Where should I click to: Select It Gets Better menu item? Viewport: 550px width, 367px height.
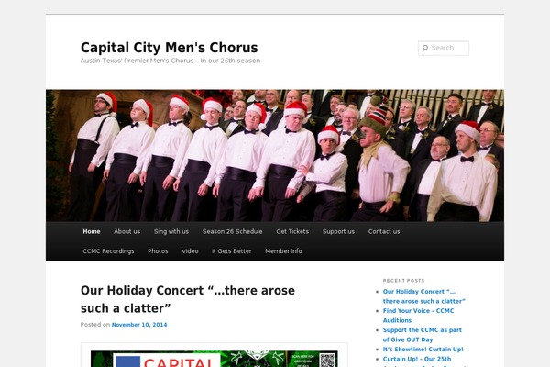[232, 251]
